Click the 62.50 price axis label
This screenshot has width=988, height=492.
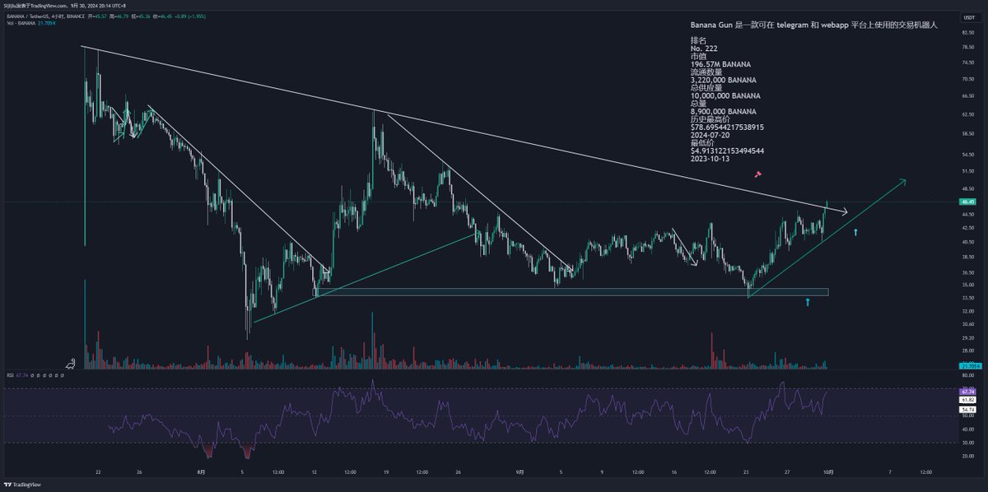(967, 115)
